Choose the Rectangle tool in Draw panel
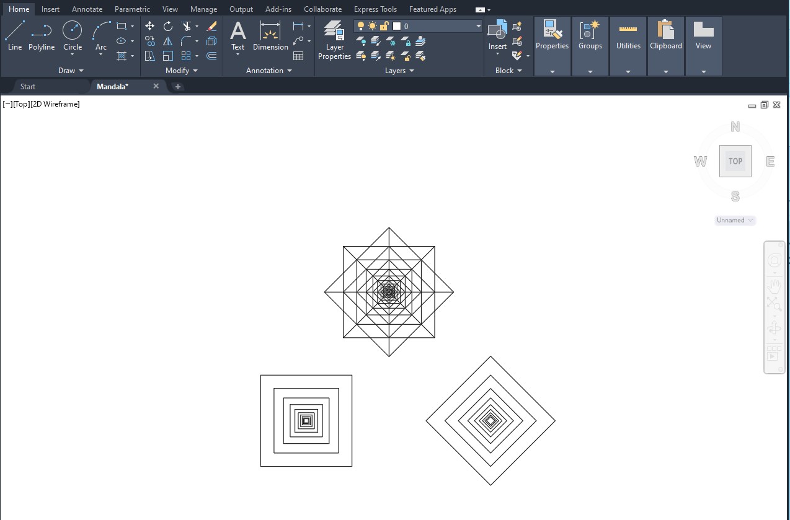This screenshot has height=520, width=790. click(x=122, y=26)
